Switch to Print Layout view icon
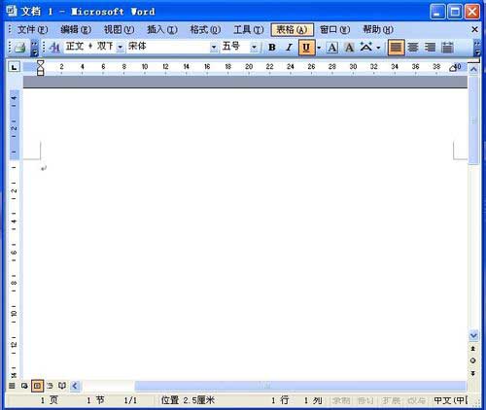Screen dimensions: 486x410 [x=37, y=386]
